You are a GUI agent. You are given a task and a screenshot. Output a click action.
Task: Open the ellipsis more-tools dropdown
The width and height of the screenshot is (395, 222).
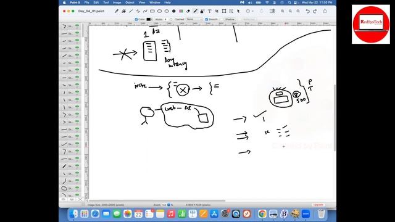tap(249, 11)
